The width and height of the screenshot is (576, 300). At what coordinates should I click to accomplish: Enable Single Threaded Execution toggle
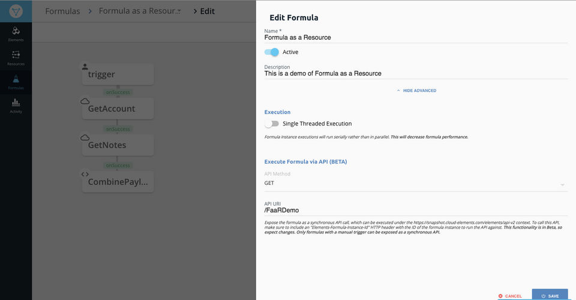272,124
